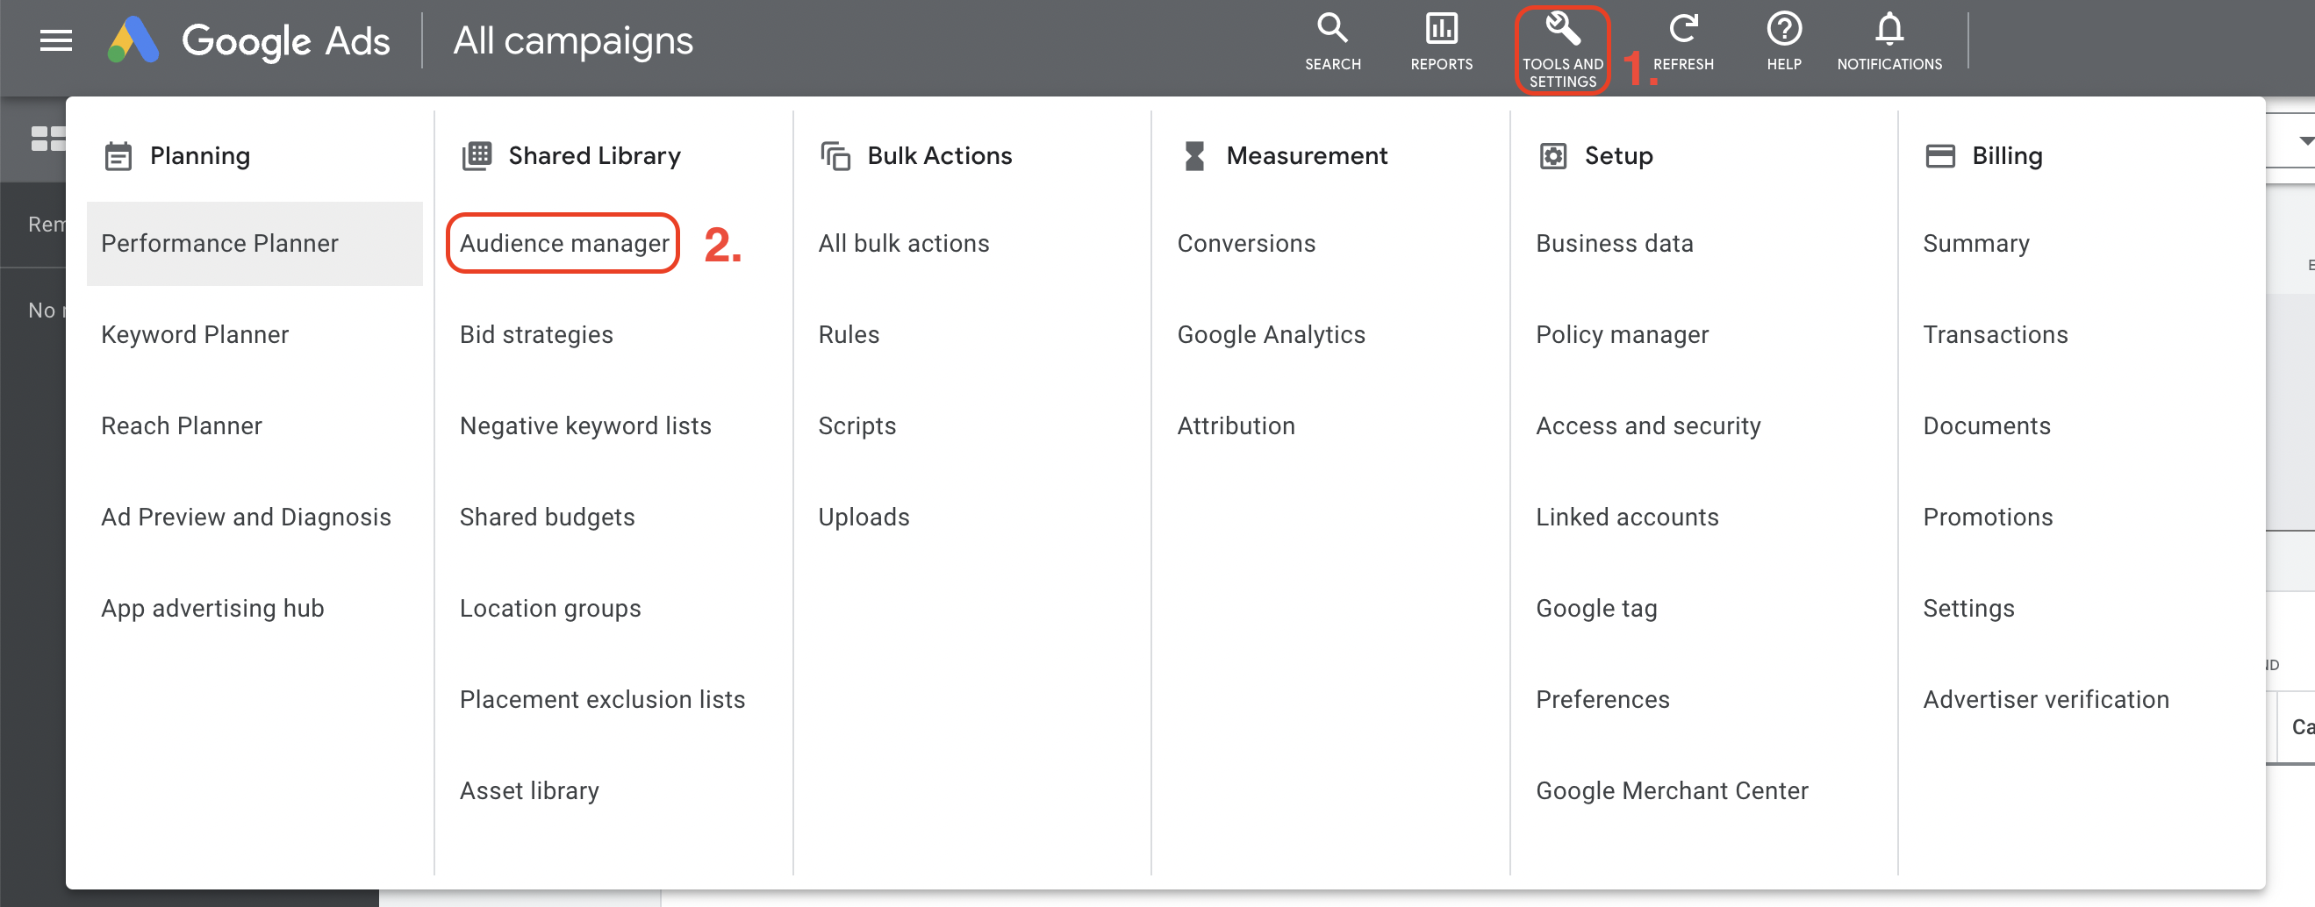Viewport: 2315px width, 907px height.
Task: Open Policy manager
Action: pyautogui.click(x=1621, y=335)
